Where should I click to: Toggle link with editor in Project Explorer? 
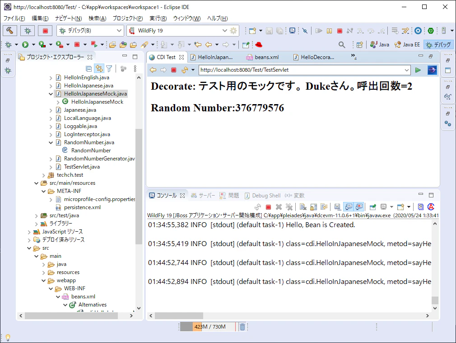[x=99, y=69]
